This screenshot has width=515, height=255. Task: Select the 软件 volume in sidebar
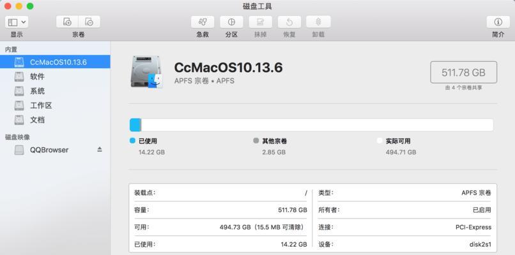click(55, 76)
